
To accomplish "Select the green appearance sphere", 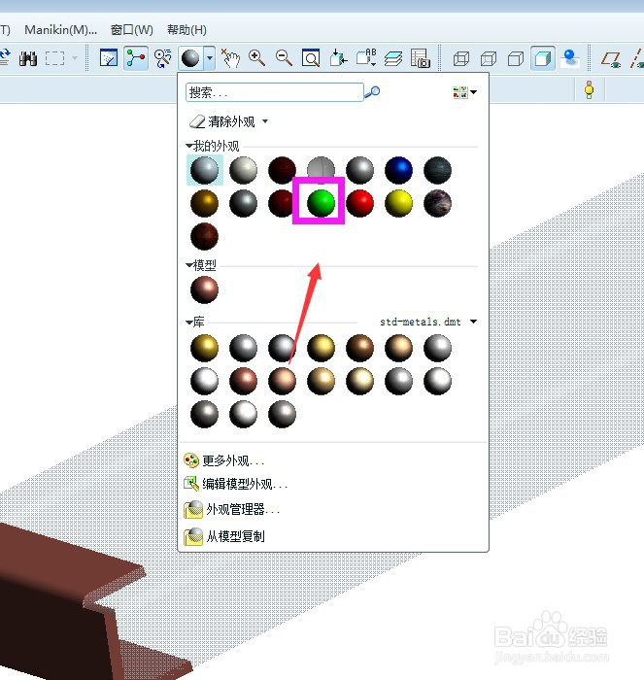I will pos(321,203).
